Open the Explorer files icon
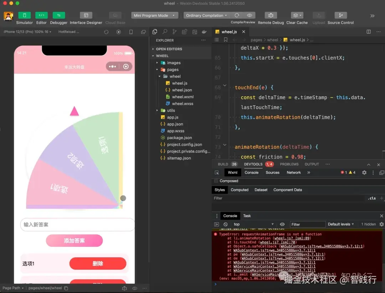385x293 pixels. pos(155,32)
